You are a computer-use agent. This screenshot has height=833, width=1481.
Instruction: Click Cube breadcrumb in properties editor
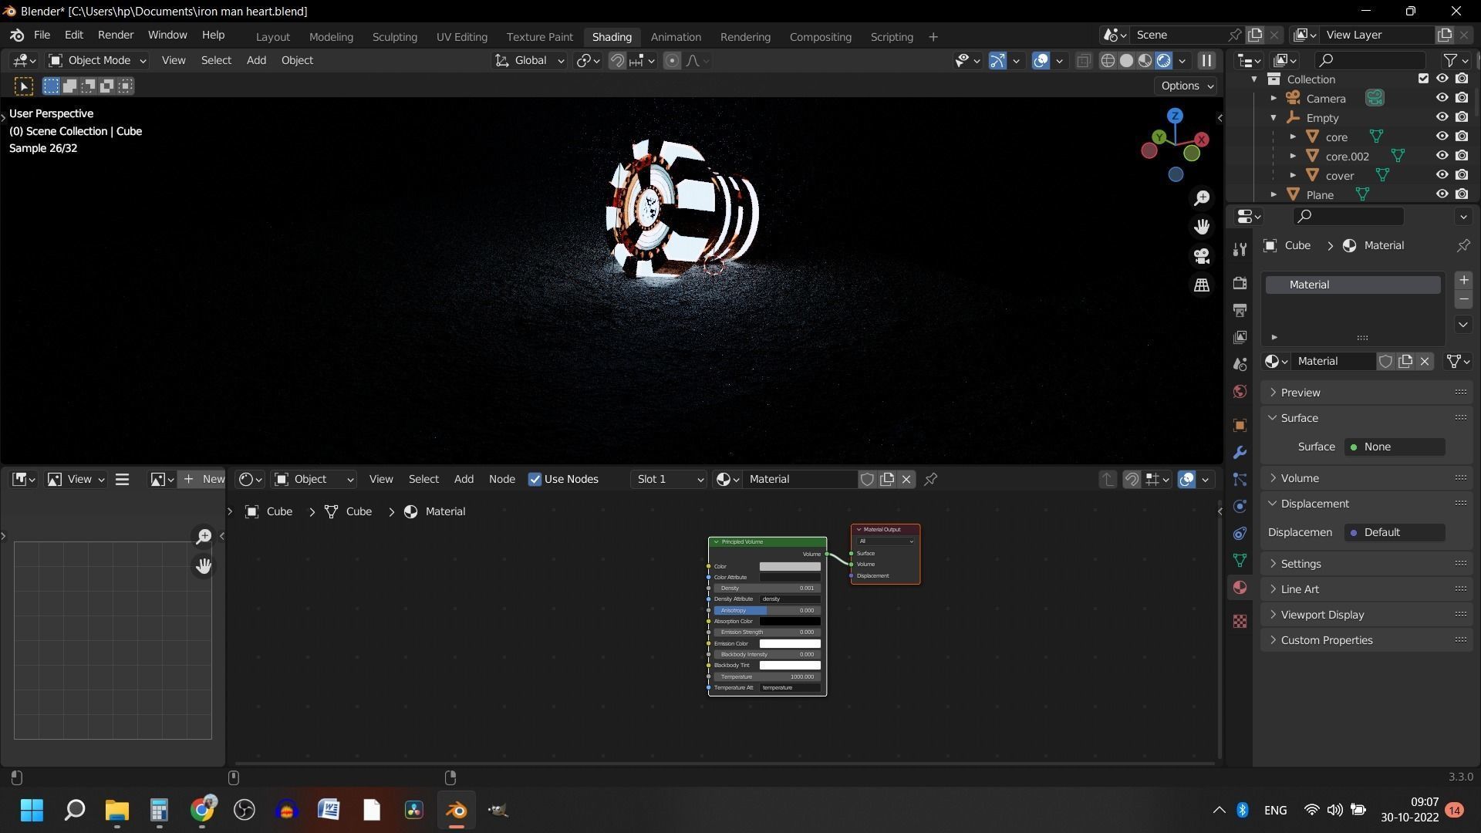pyautogui.click(x=1287, y=246)
